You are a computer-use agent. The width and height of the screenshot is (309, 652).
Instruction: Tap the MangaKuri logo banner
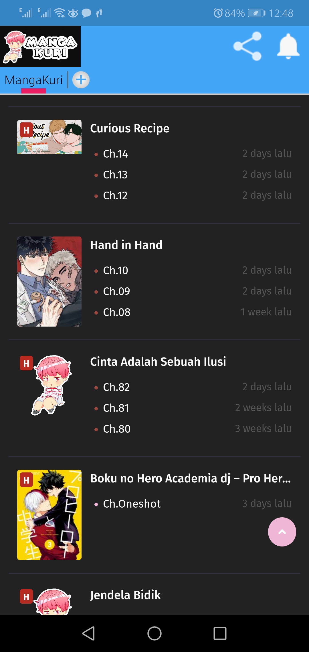[40, 46]
